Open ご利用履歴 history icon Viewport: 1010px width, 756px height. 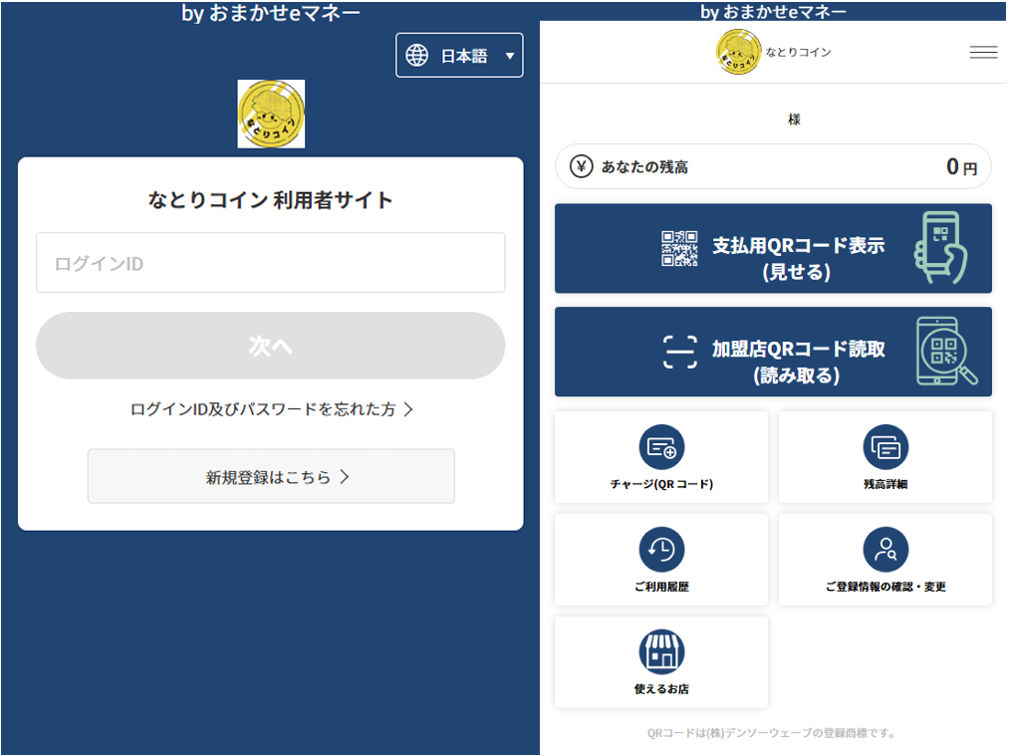(661, 549)
